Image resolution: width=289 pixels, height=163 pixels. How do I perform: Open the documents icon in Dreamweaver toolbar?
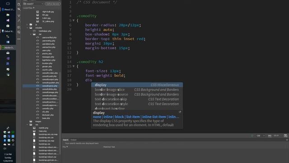pyautogui.click(x=19, y=4)
